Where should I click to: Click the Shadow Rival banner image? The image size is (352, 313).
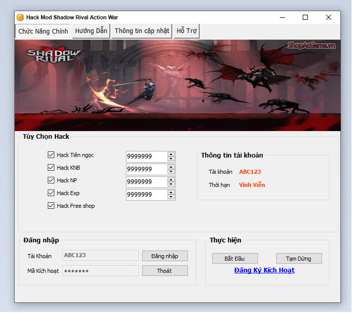(178, 85)
